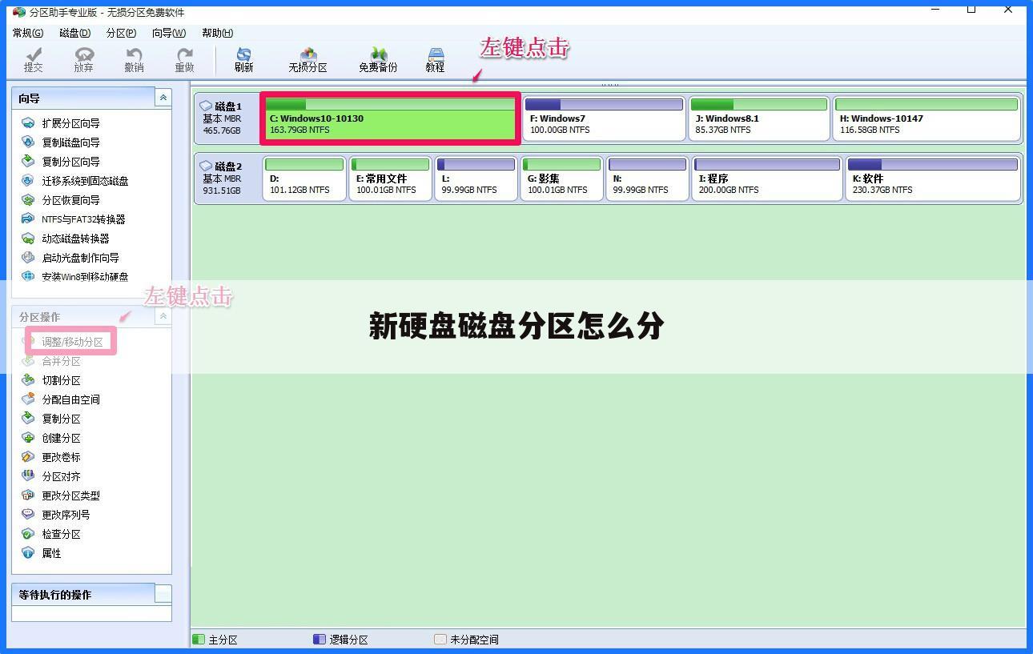Viewport: 1033px width, 654px height.
Task: Open 无损分区 from the toolbar
Action: click(x=307, y=59)
